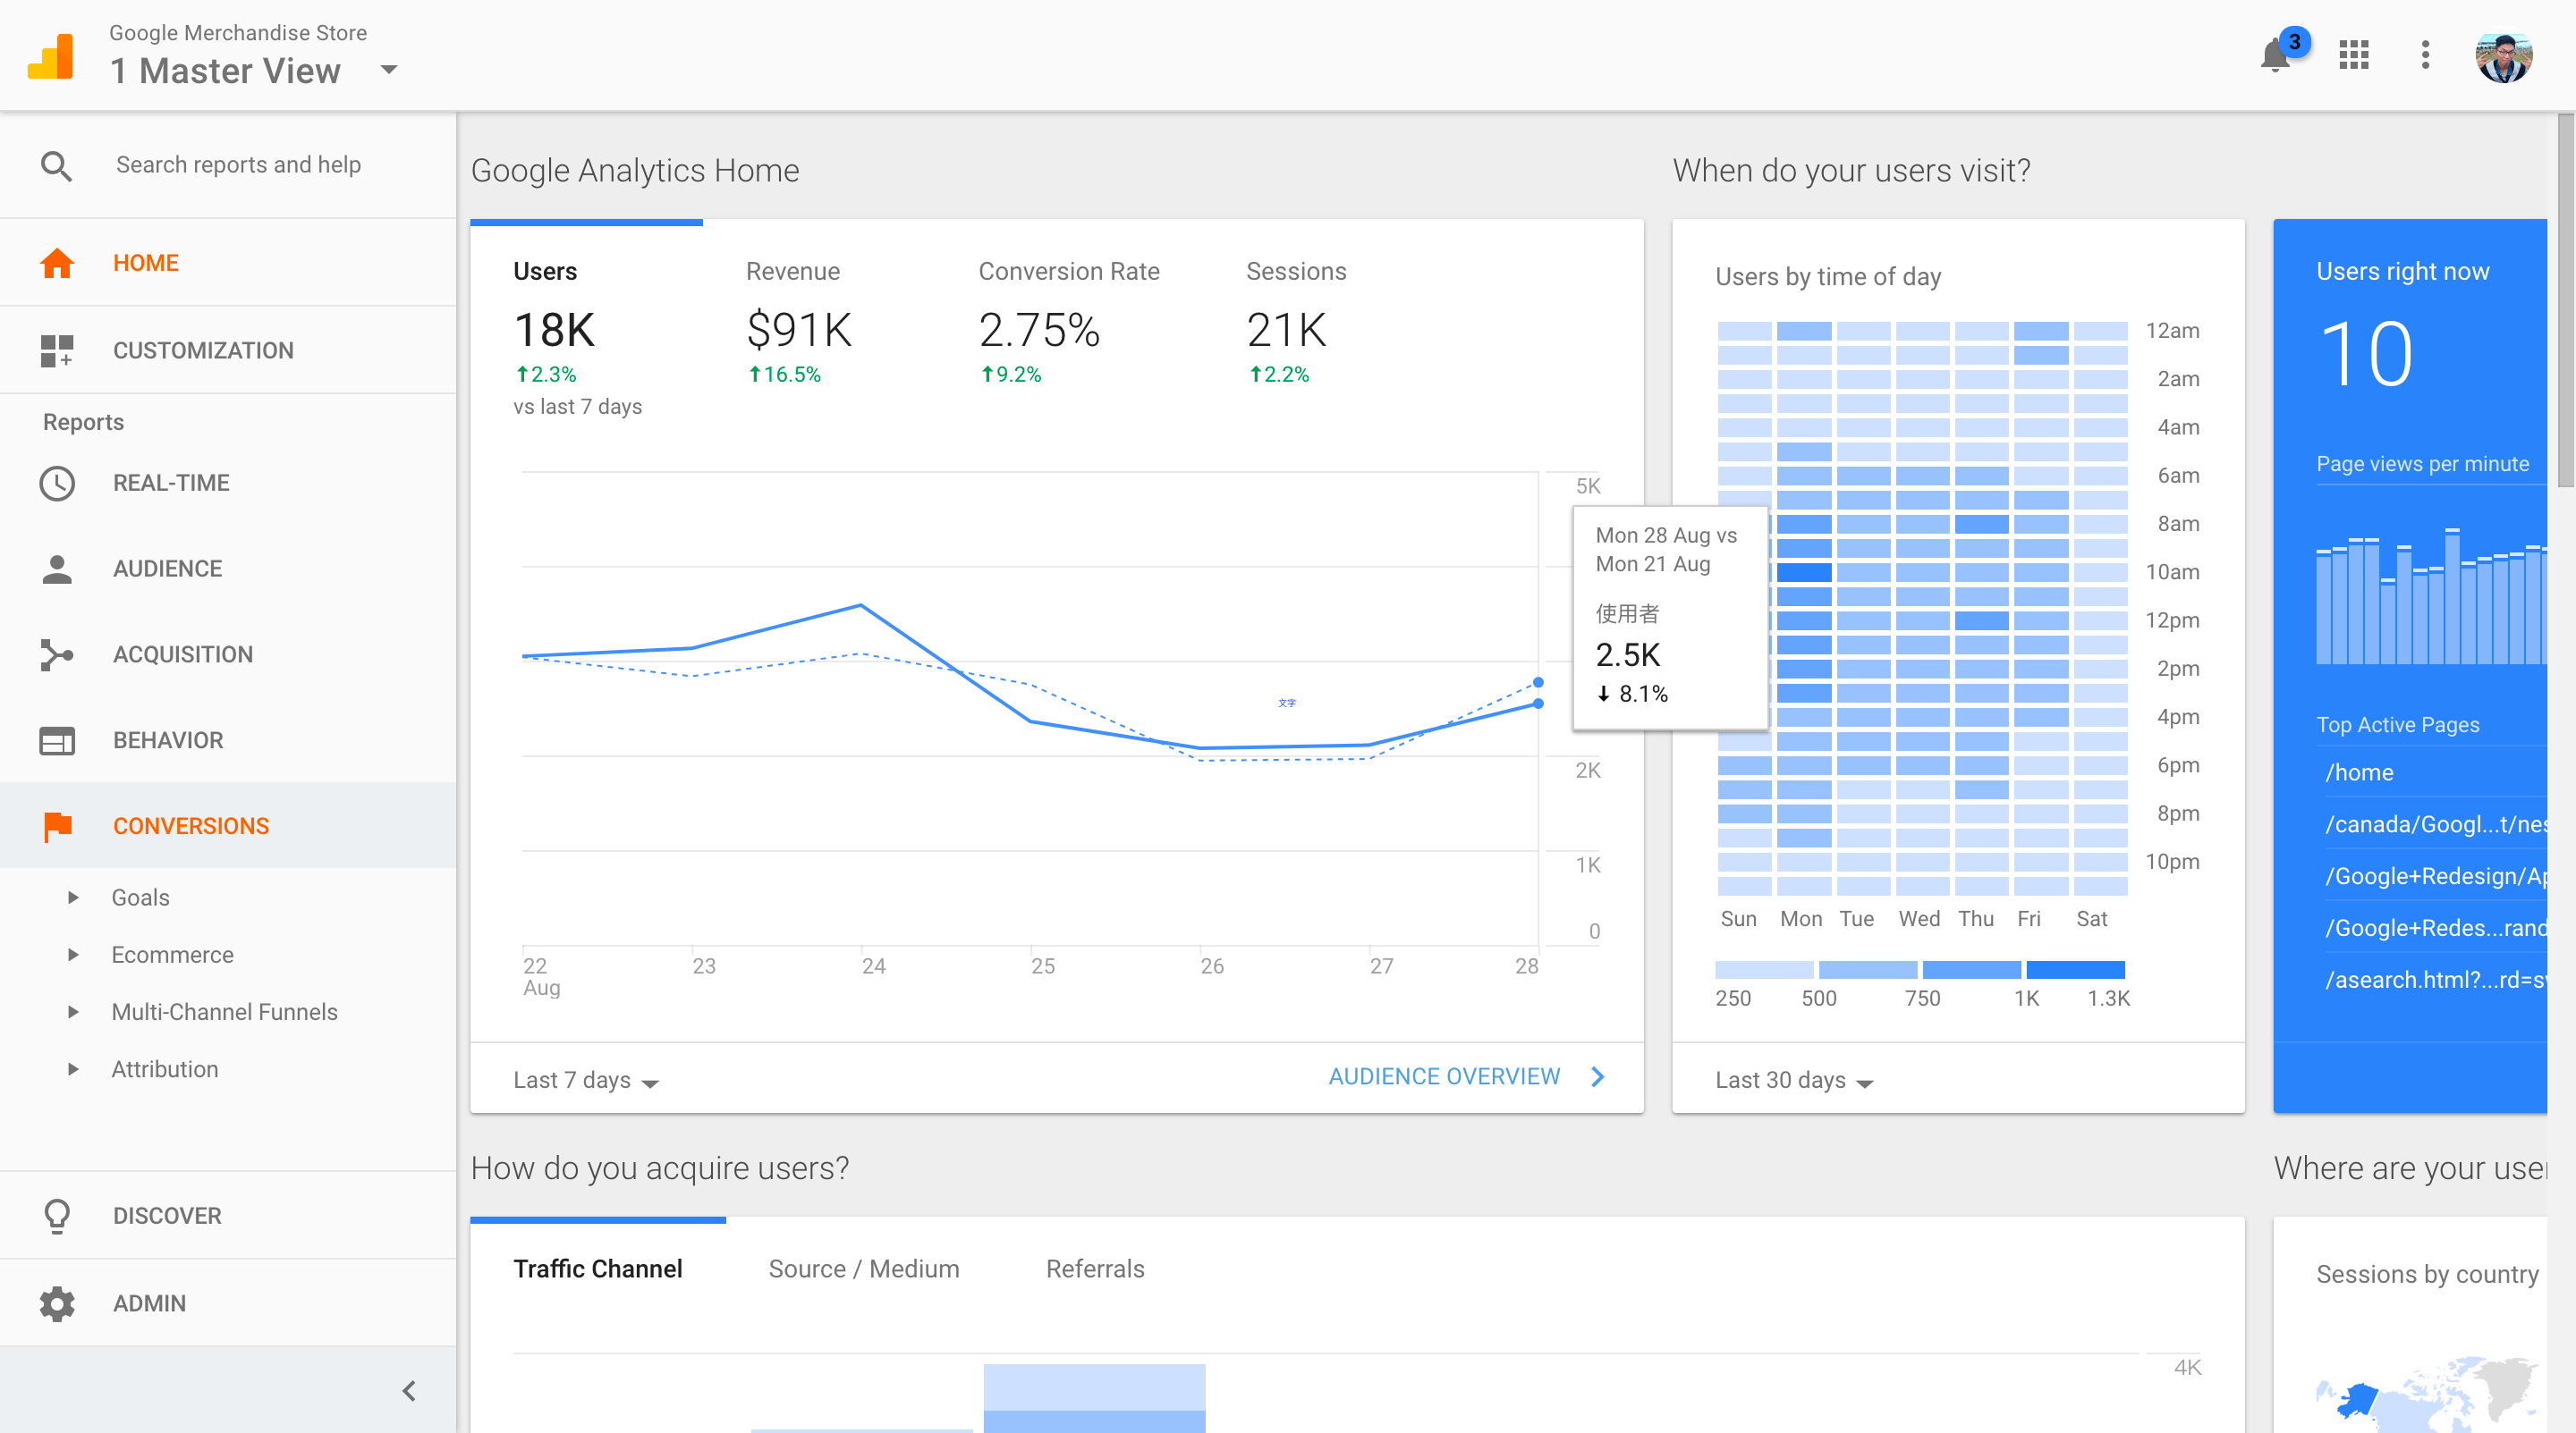Click the Search reports and help field

point(238,164)
